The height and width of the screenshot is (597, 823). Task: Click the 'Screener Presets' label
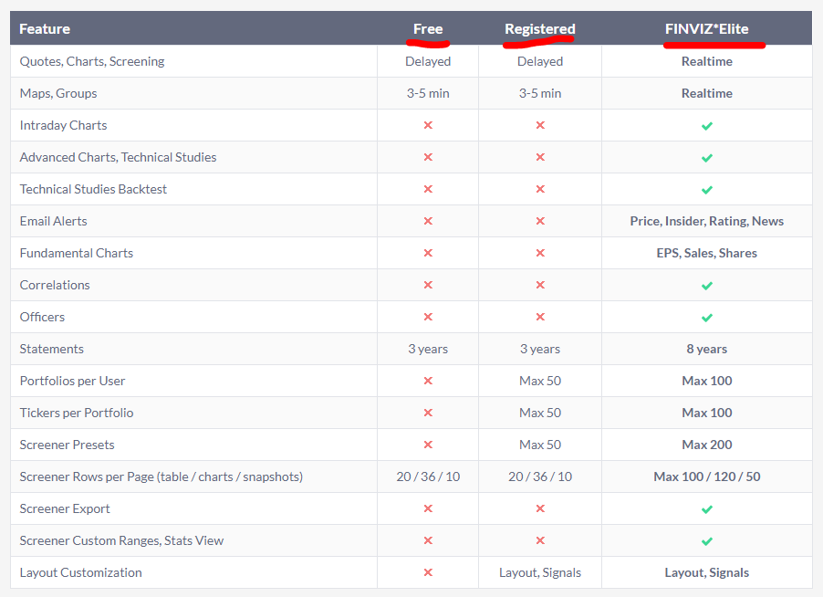point(67,445)
